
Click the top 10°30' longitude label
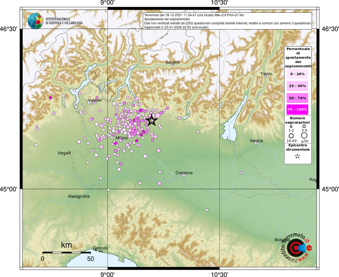(220, 3)
